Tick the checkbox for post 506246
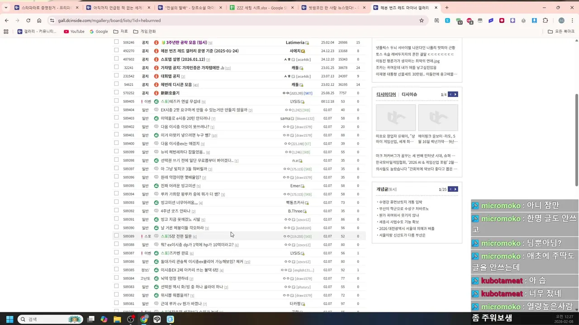The height and width of the screenshot is (325, 579). [116, 42]
